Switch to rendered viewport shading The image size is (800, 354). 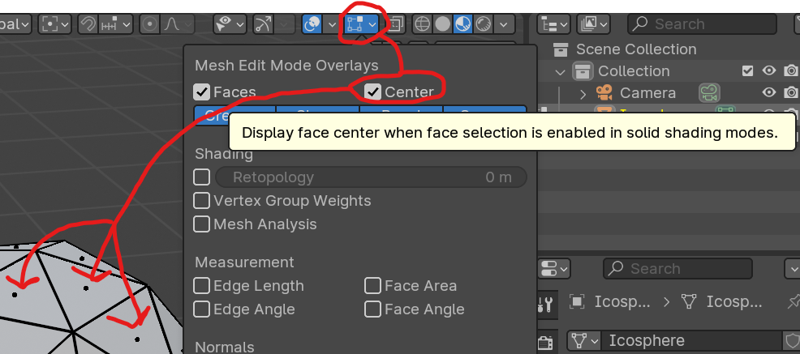[x=484, y=24]
